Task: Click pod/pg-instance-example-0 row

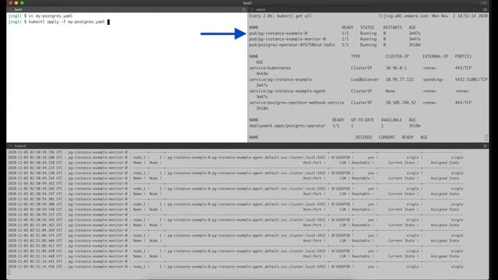Action: point(335,33)
